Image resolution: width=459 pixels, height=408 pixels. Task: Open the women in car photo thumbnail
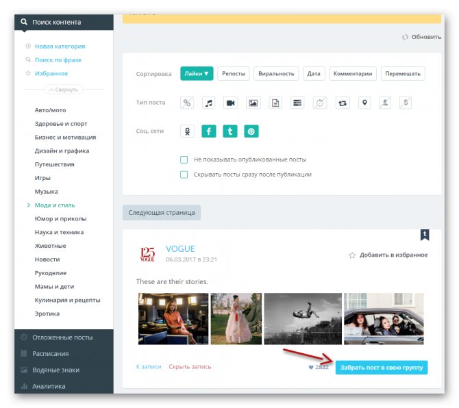pyautogui.click(x=384, y=319)
